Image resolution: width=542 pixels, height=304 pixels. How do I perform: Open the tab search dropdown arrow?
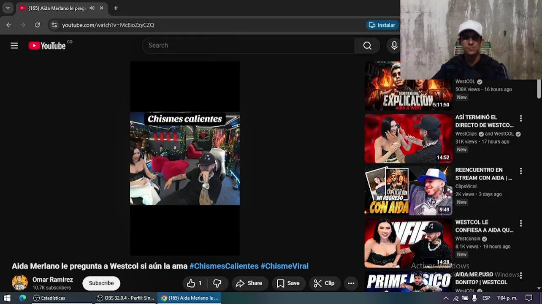tap(8, 8)
